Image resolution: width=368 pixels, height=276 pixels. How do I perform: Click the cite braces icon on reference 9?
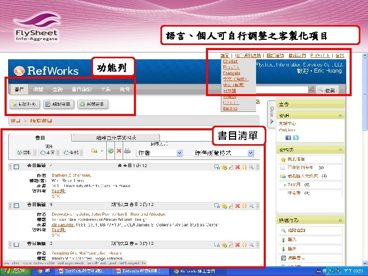pyautogui.click(x=244, y=206)
